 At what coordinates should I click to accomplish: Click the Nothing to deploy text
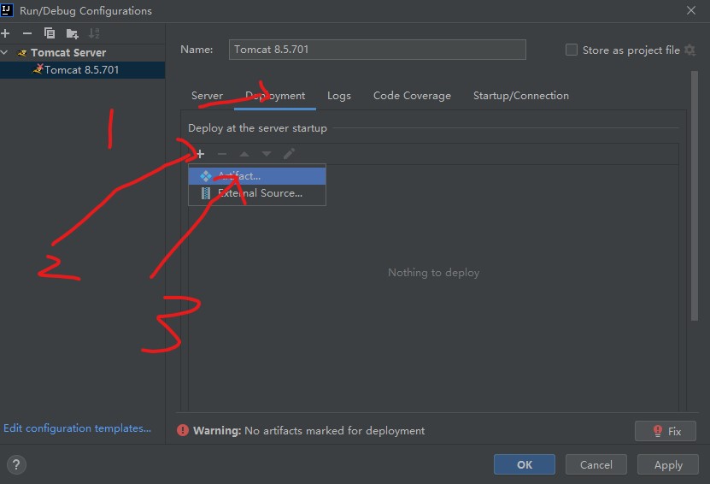point(433,273)
